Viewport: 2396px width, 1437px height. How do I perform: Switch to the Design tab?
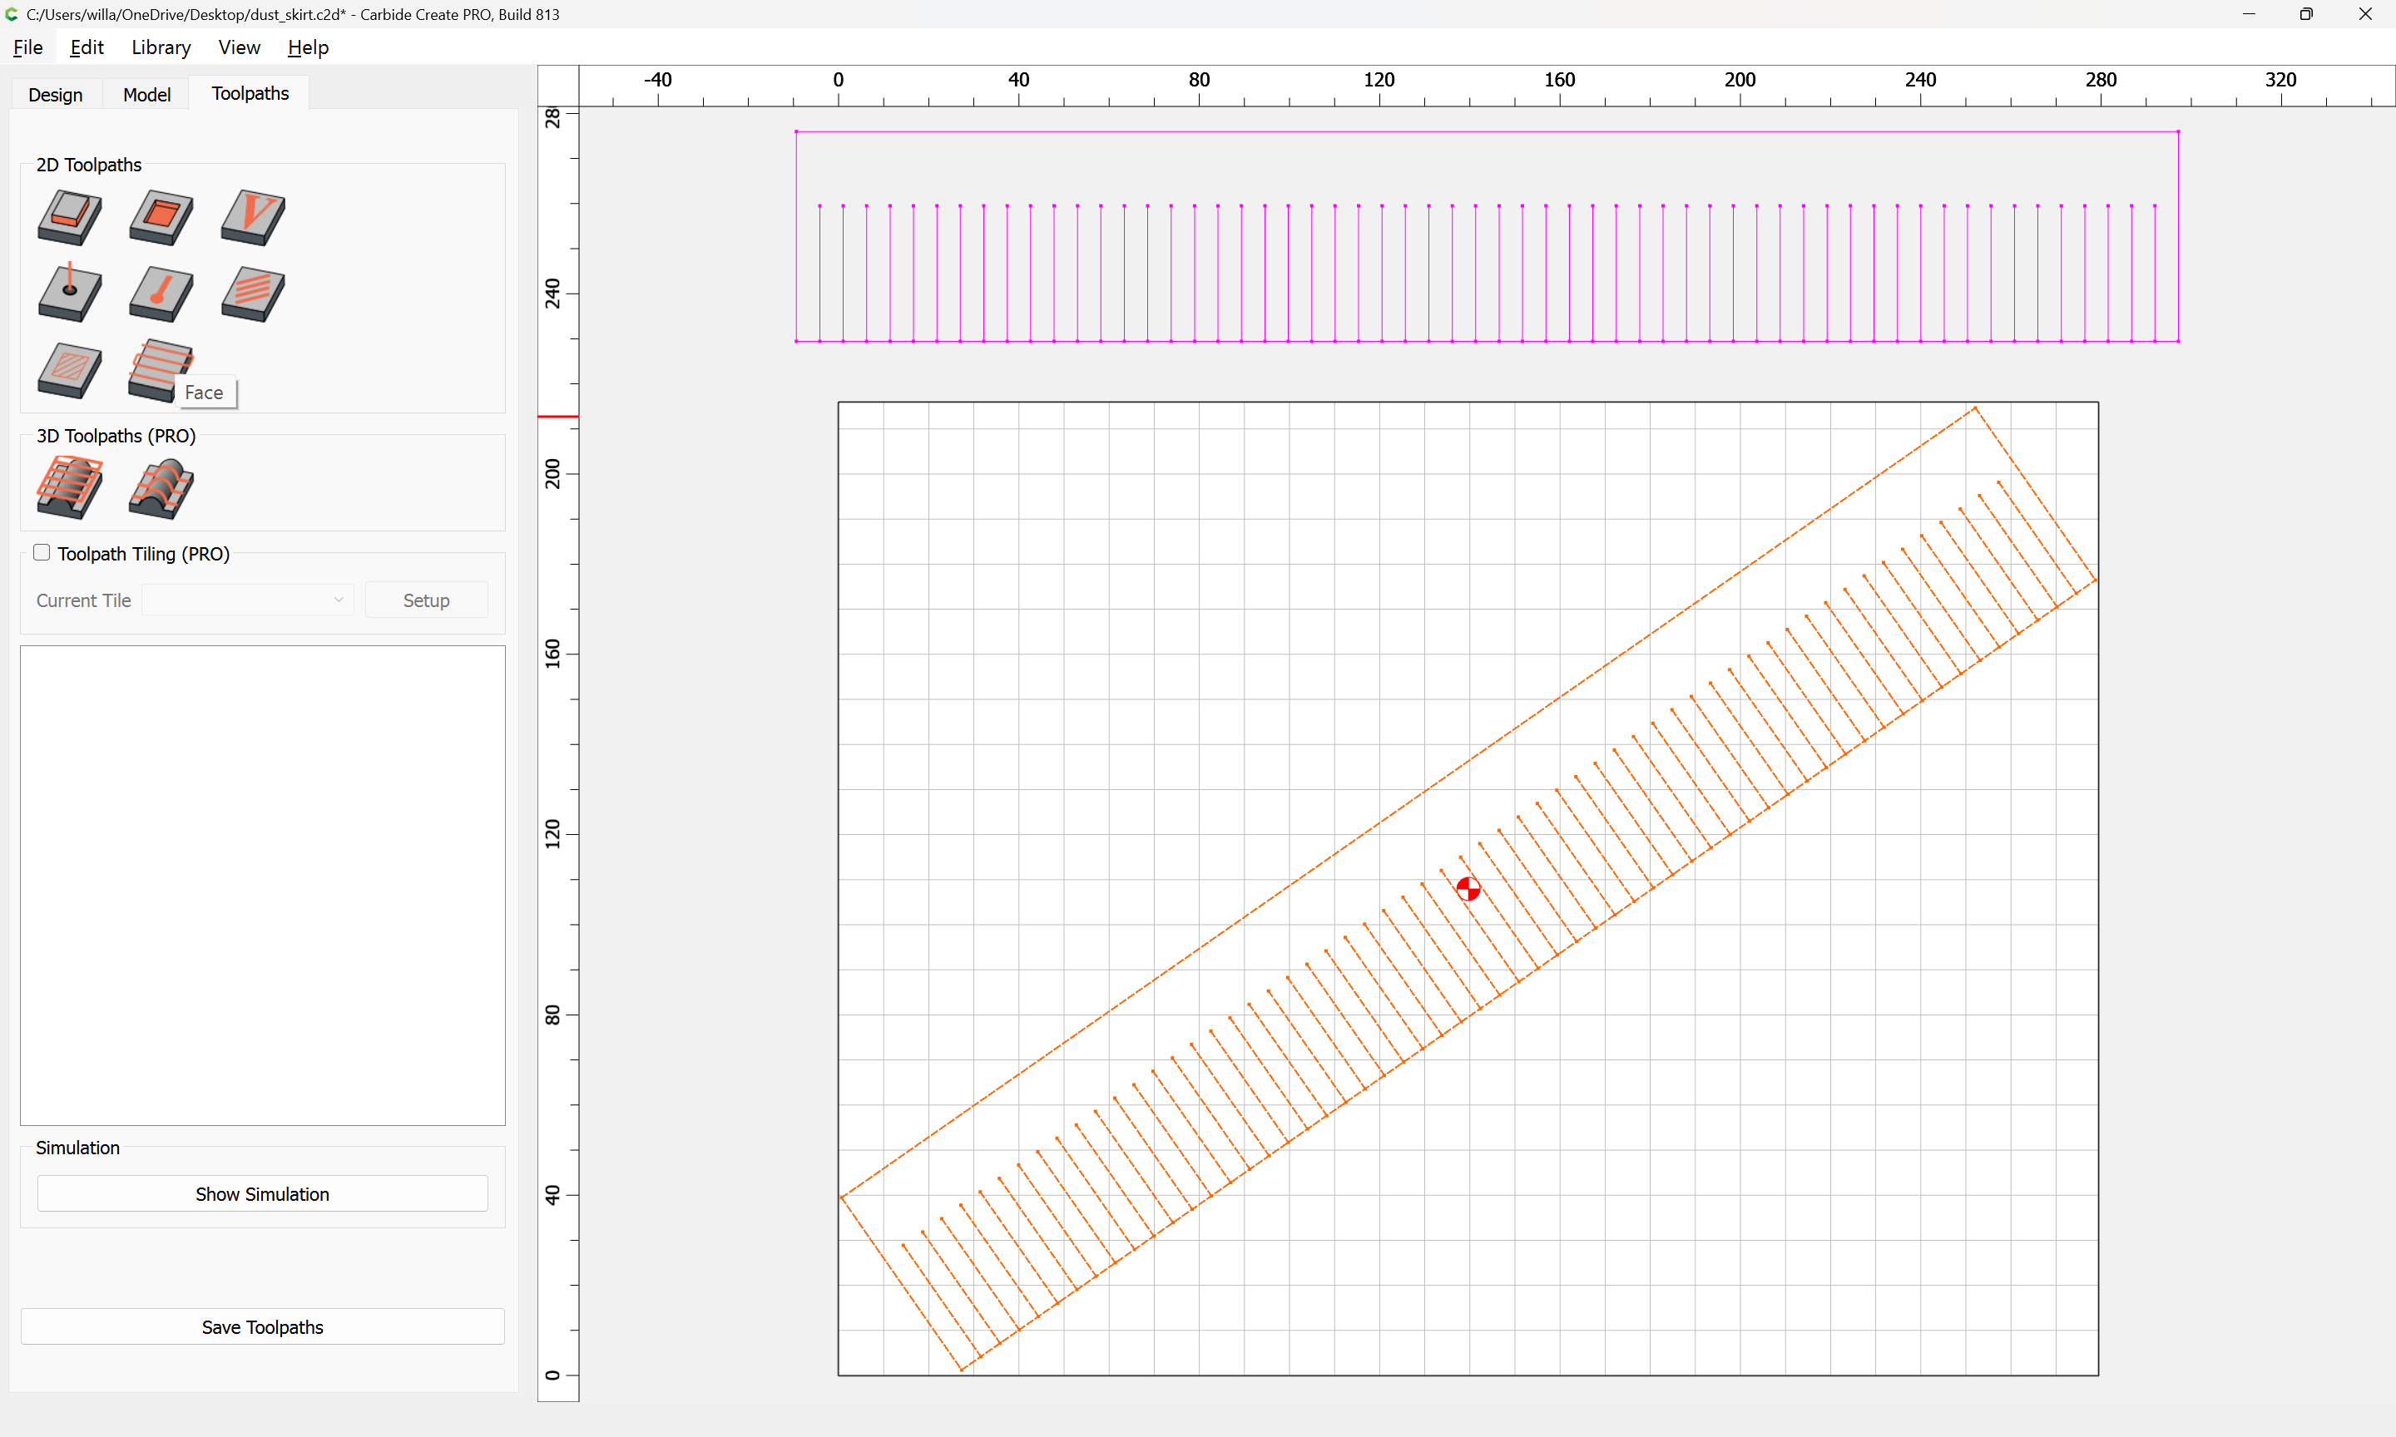[55, 94]
